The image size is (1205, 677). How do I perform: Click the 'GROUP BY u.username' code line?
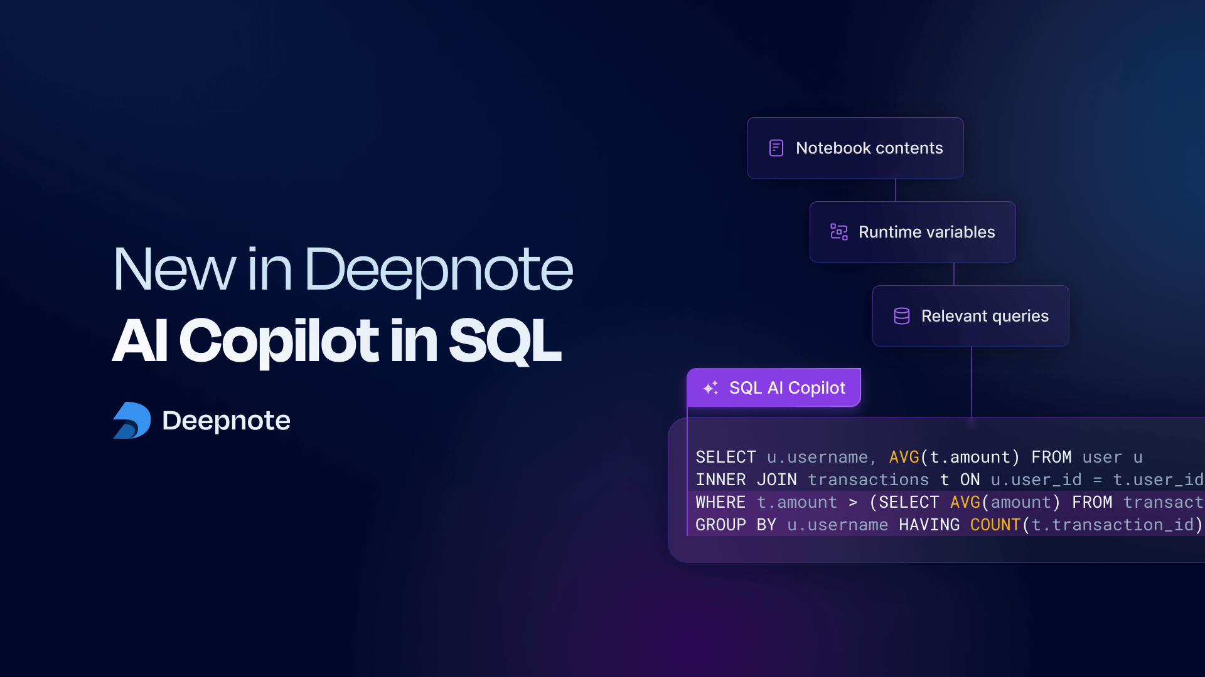click(949, 525)
